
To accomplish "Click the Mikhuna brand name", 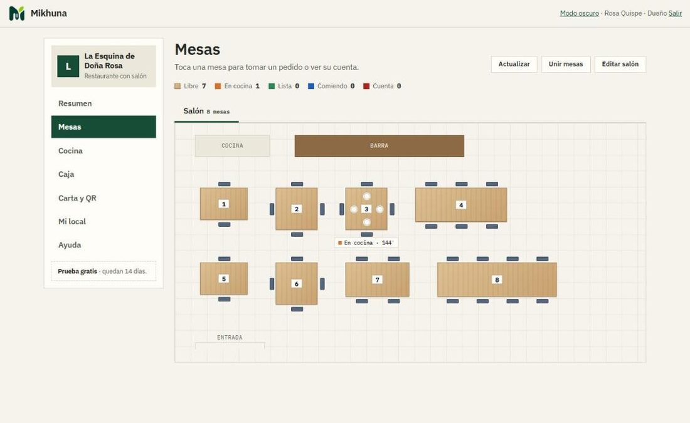I will [49, 13].
